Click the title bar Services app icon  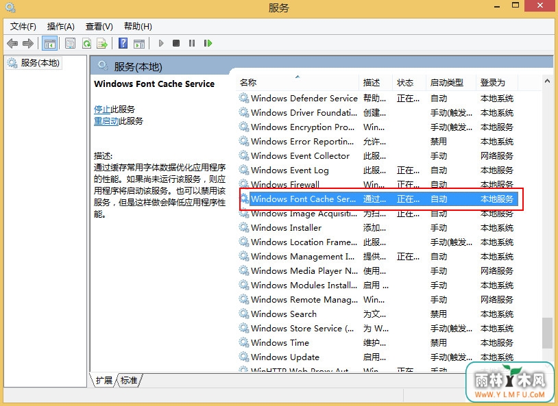point(10,7)
